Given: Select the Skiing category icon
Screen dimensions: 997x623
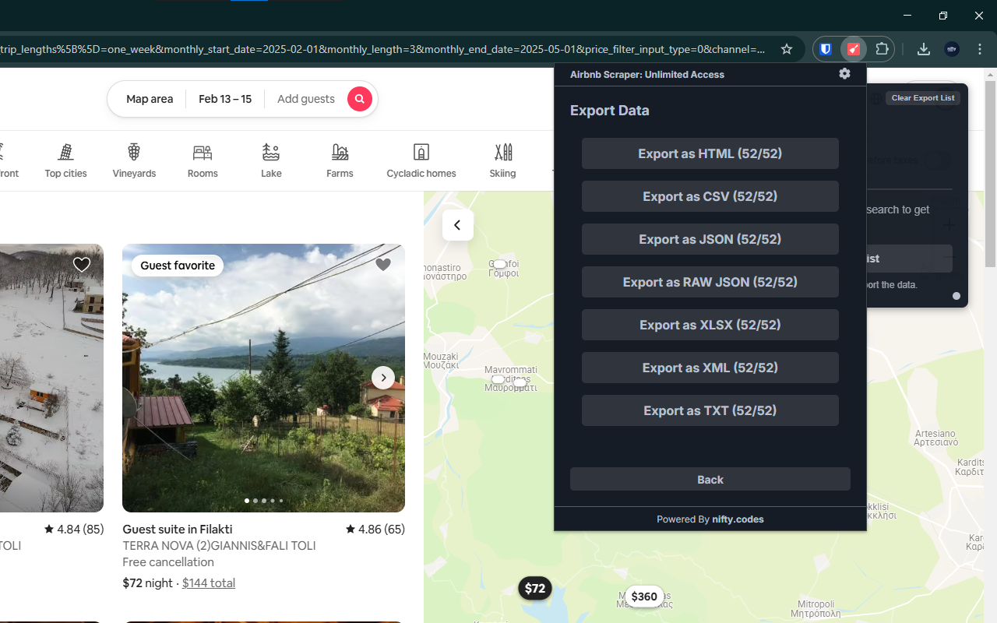Looking at the screenshot, I should tap(502, 160).
